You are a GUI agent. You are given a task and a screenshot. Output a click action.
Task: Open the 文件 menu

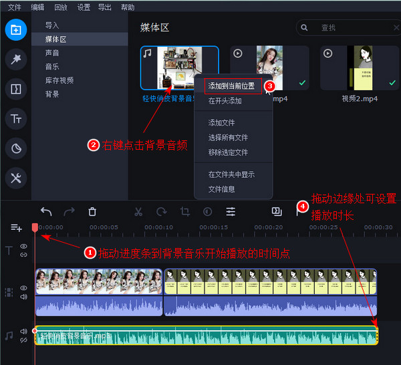click(14, 7)
